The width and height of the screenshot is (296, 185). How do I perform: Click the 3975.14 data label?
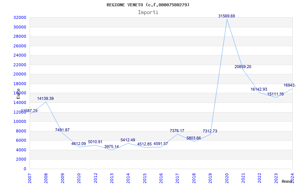(x=112, y=147)
